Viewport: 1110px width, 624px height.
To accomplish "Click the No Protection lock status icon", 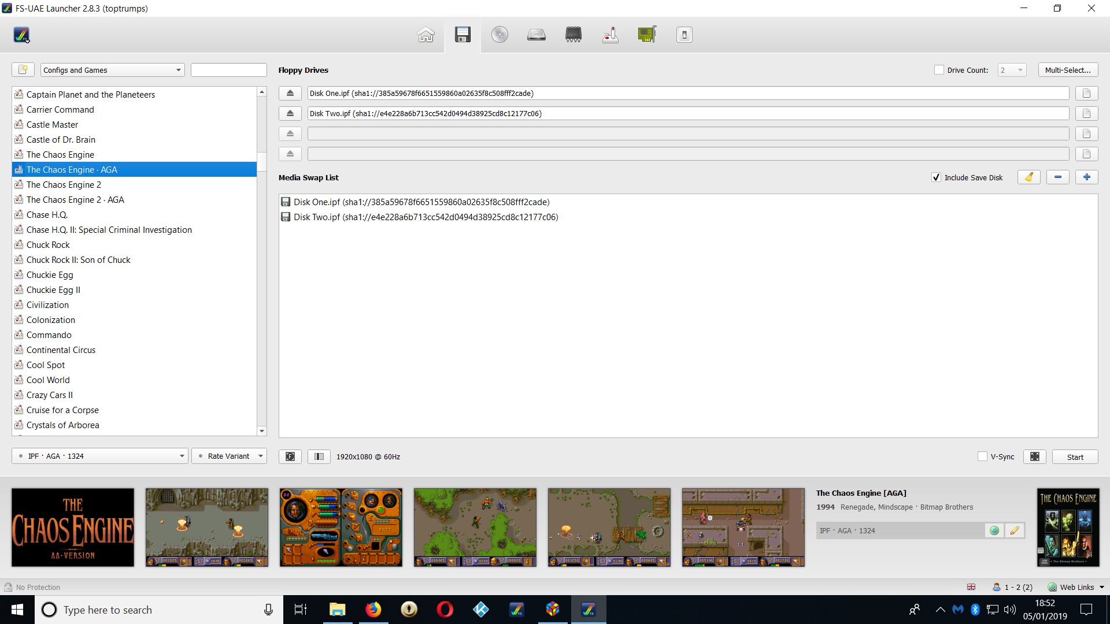I will [x=8, y=587].
